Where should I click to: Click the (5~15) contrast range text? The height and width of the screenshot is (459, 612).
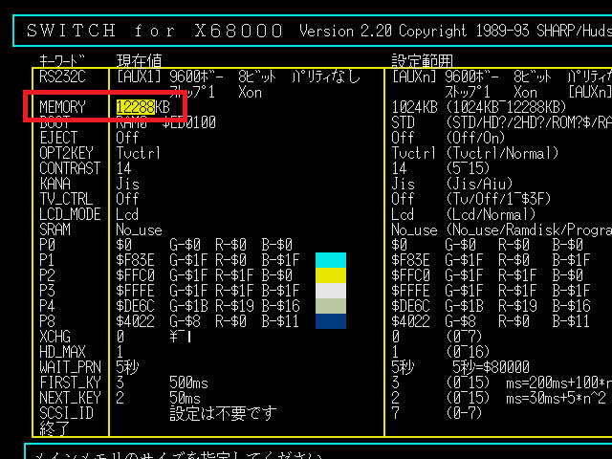point(468,168)
